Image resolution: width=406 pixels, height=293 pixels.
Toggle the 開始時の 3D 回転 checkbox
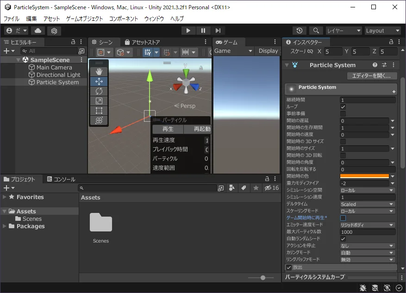click(343, 156)
